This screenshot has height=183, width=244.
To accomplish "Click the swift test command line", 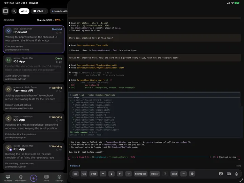I will (93, 95).
